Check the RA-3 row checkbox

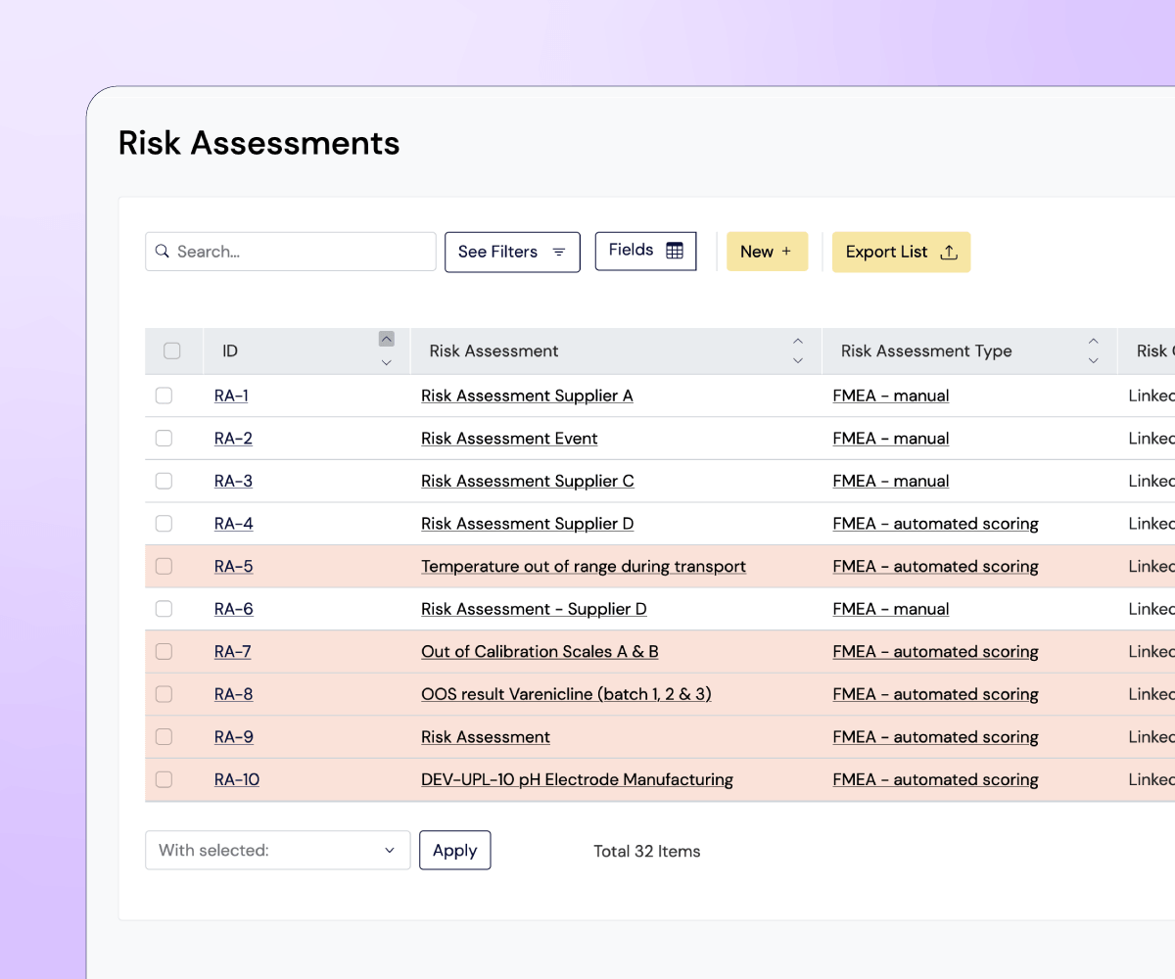(x=164, y=481)
